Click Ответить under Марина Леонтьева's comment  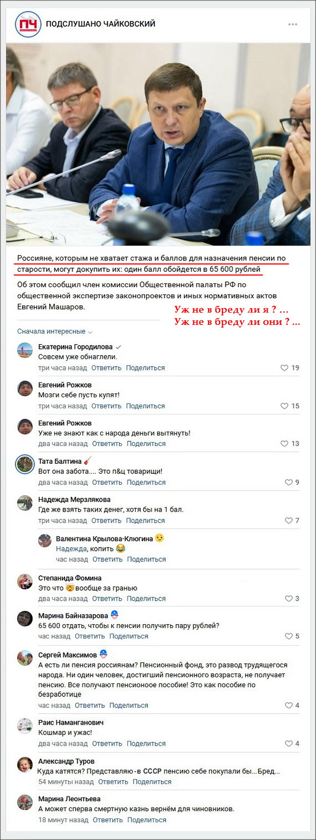coord(108,820)
